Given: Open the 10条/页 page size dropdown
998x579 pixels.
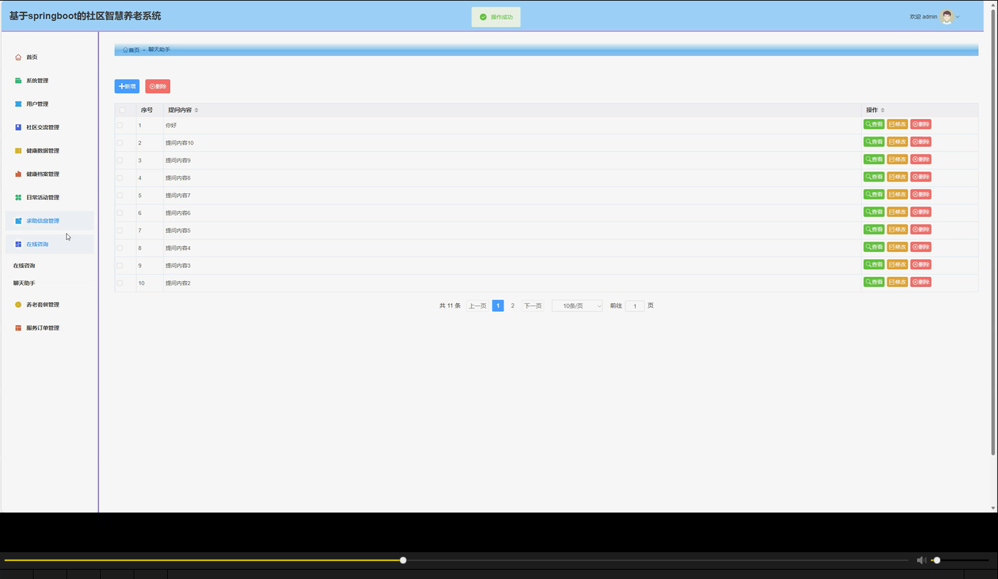Looking at the screenshot, I should pyautogui.click(x=577, y=306).
